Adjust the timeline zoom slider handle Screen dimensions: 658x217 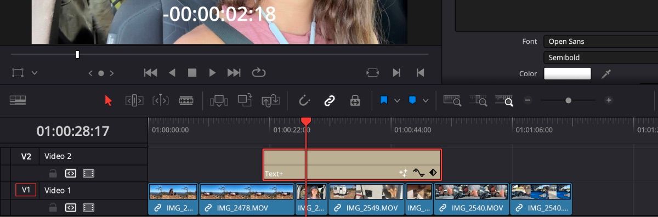click(x=568, y=100)
